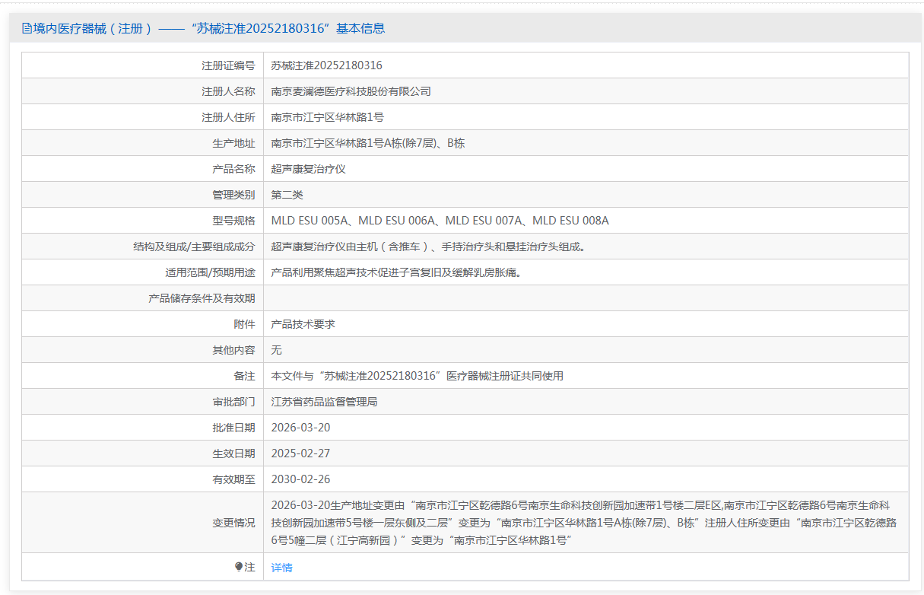Select intended use text 产品利用聚焦超声技术
924x595 pixels.
[x=397, y=272]
